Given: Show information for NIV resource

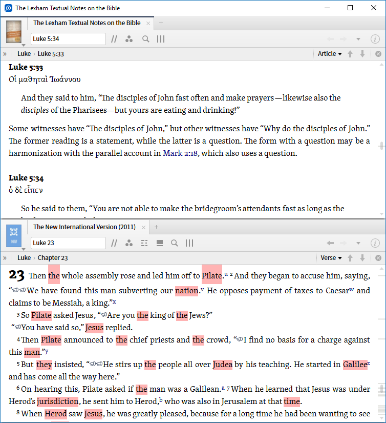Looking at the screenshot, I should tap(375, 243).
